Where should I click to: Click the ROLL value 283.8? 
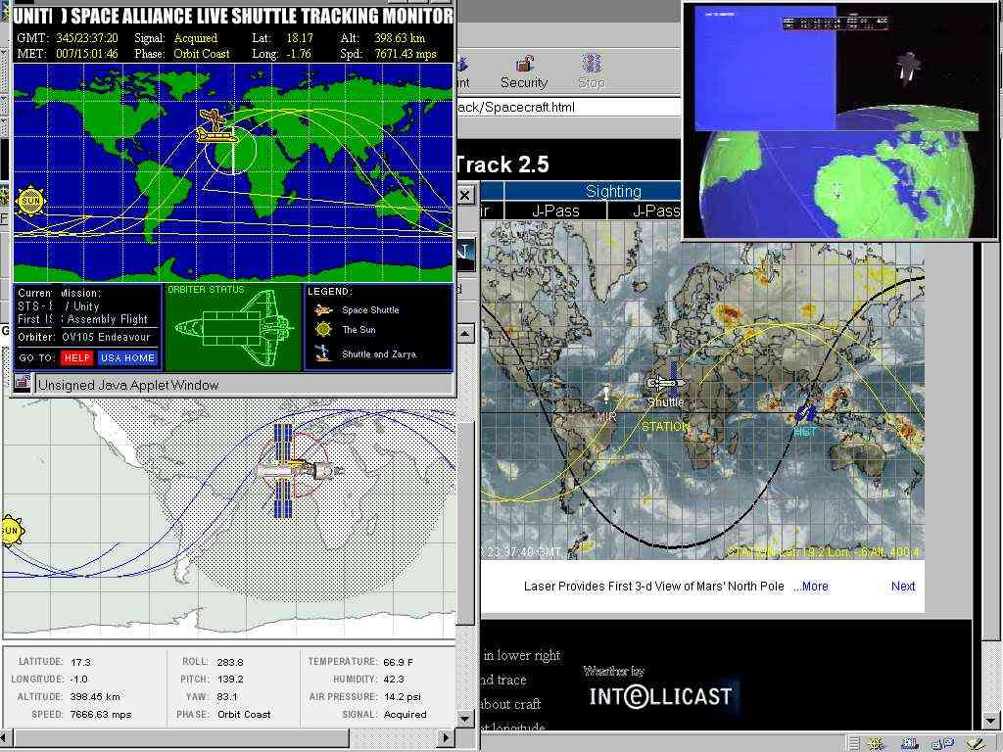[x=230, y=663]
